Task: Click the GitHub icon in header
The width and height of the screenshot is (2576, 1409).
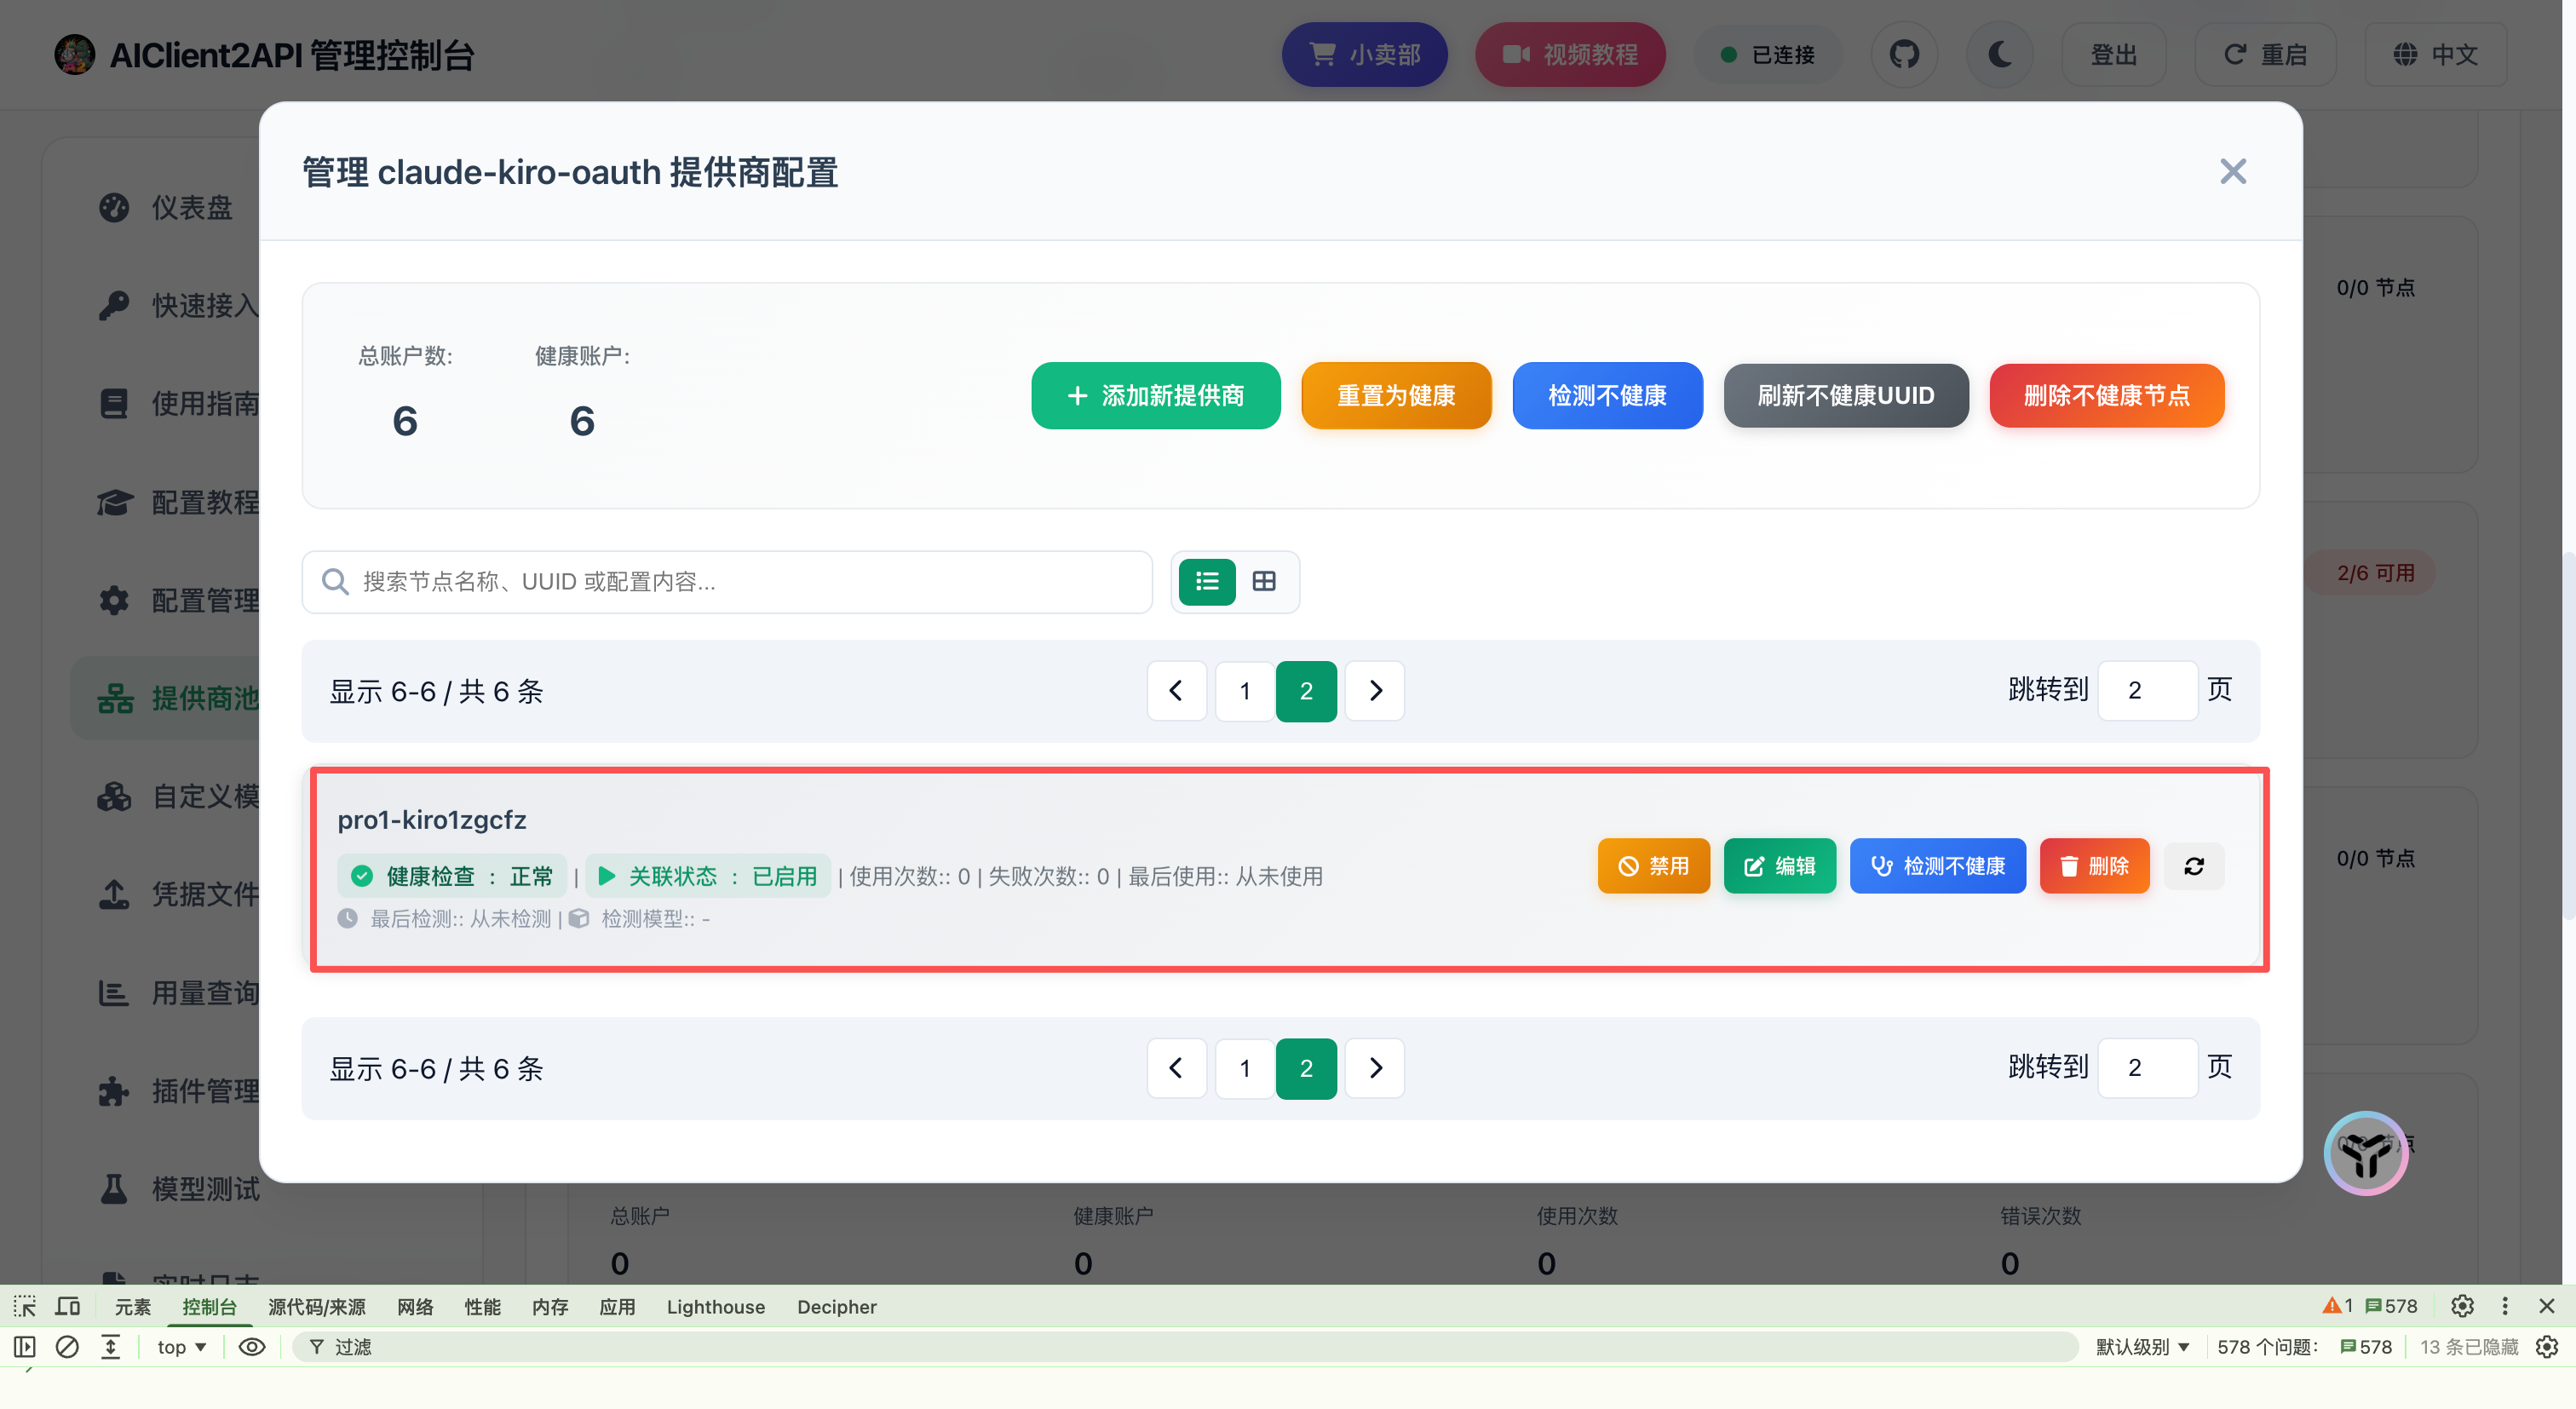Action: 1903,54
